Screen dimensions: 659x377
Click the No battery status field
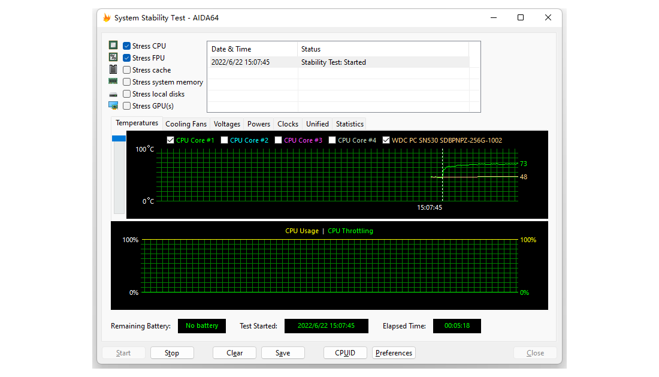[202, 325]
